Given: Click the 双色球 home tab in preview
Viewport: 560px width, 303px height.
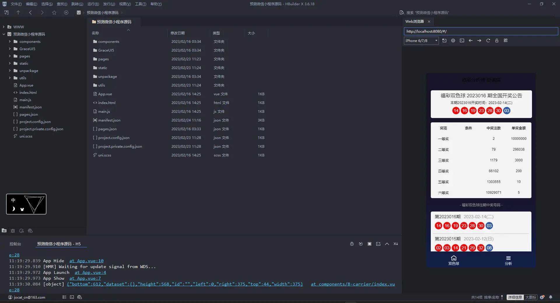Looking at the screenshot, I should point(454,260).
